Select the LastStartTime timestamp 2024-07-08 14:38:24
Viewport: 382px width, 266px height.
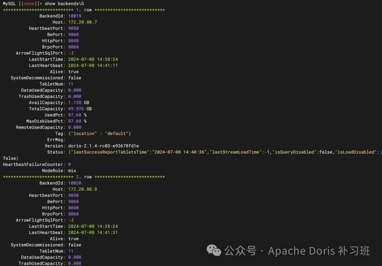point(93,59)
